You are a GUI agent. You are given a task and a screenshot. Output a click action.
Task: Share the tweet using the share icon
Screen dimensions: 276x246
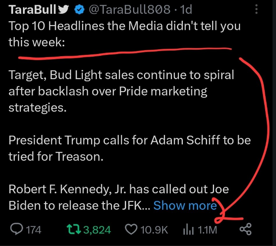pyautogui.click(x=245, y=229)
